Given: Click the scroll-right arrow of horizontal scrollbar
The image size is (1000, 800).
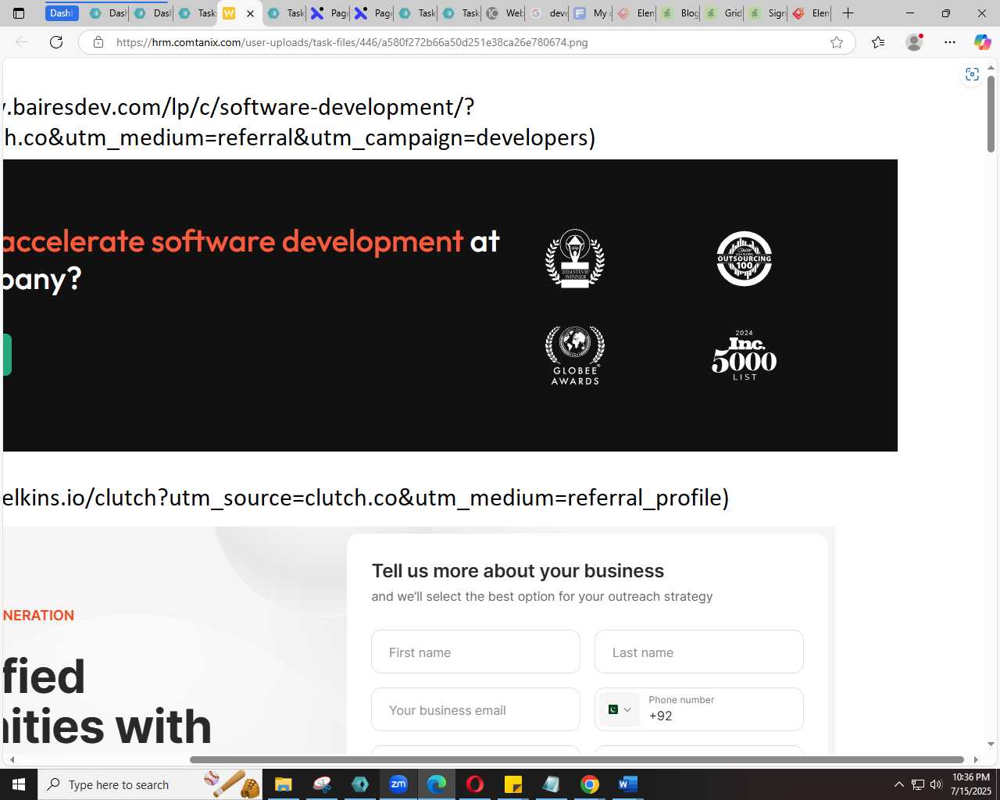Looking at the screenshot, I should pyautogui.click(x=975, y=759).
